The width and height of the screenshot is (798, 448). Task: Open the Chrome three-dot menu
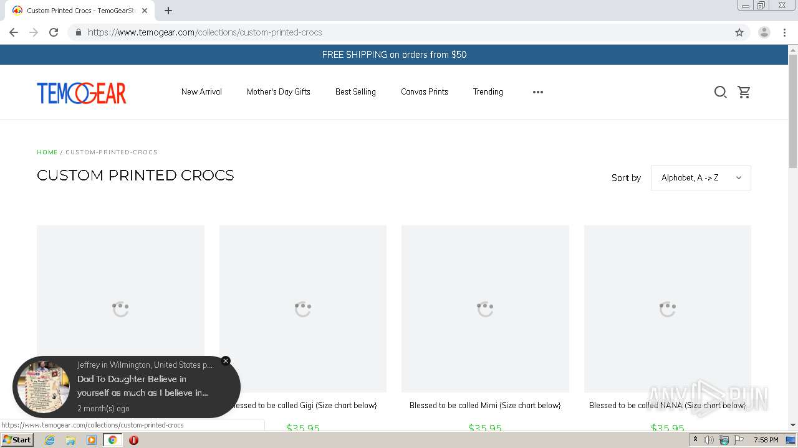click(x=784, y=32)
